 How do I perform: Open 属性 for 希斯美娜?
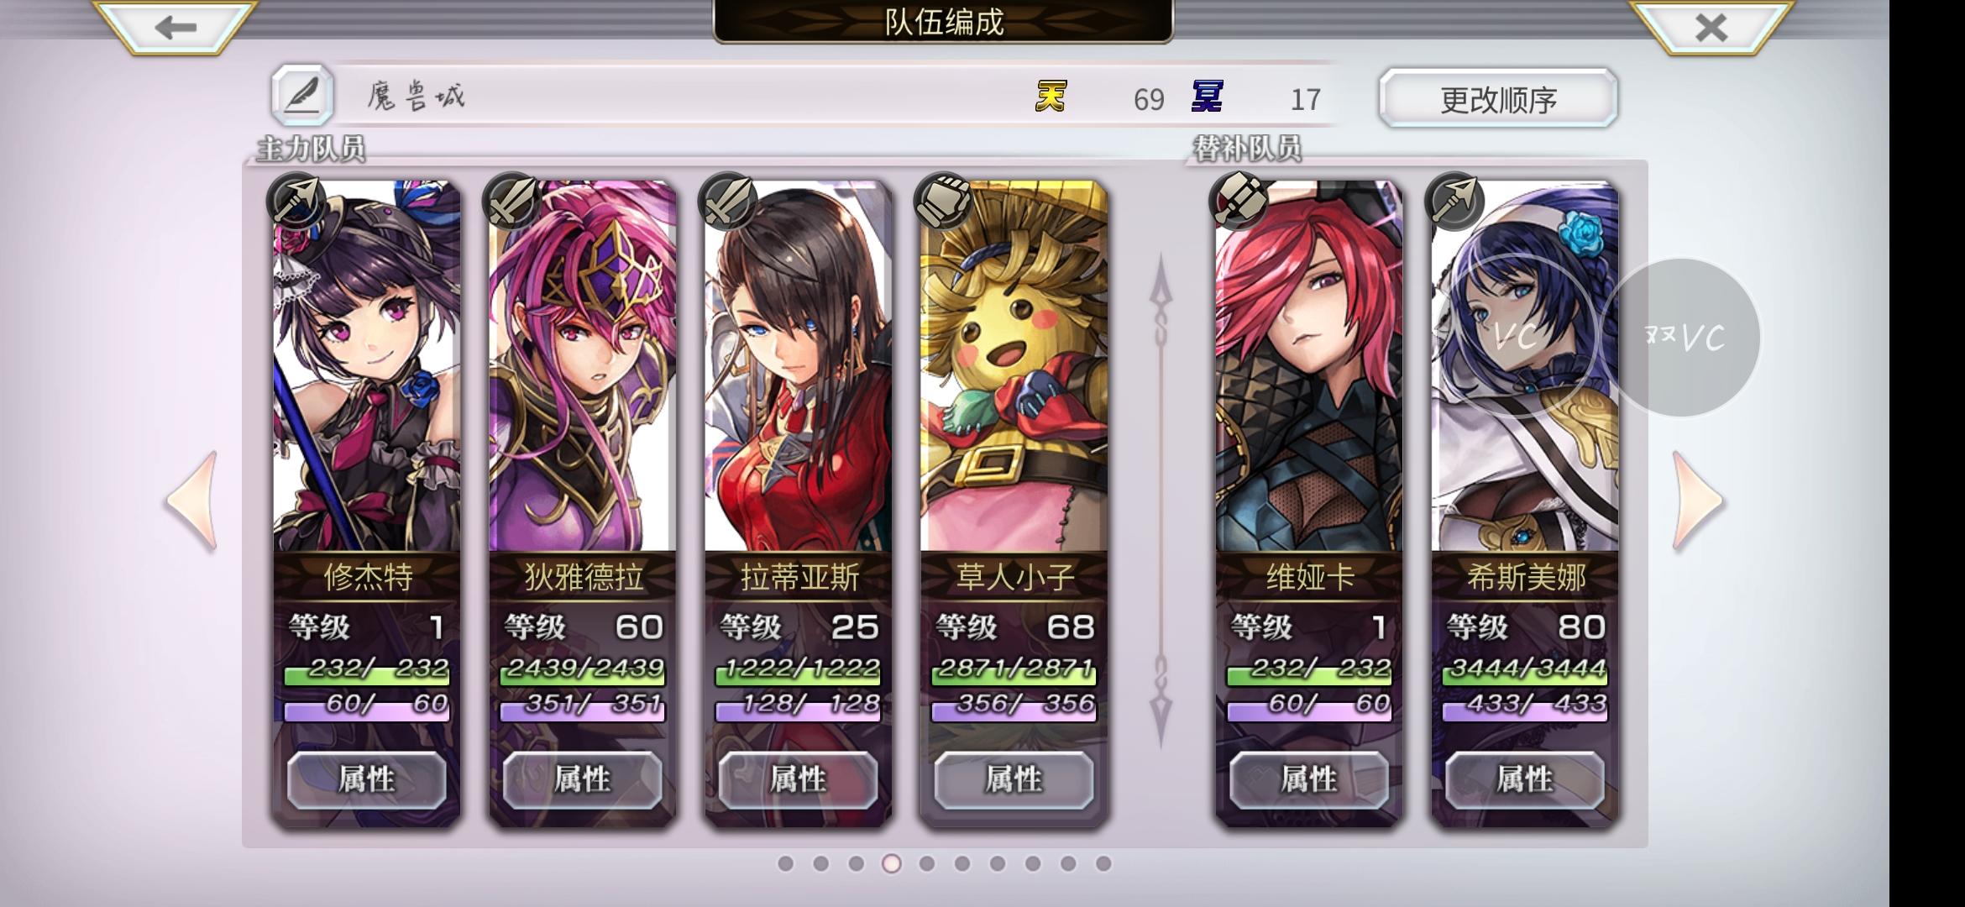1524,780
